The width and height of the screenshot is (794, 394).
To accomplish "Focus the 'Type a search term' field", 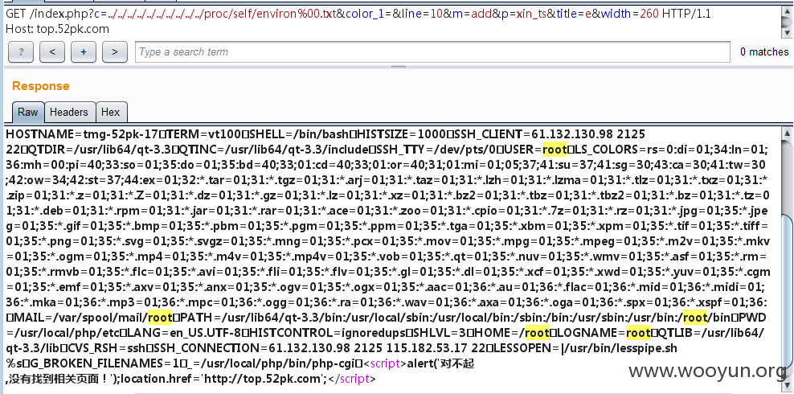I will [432, 51].
